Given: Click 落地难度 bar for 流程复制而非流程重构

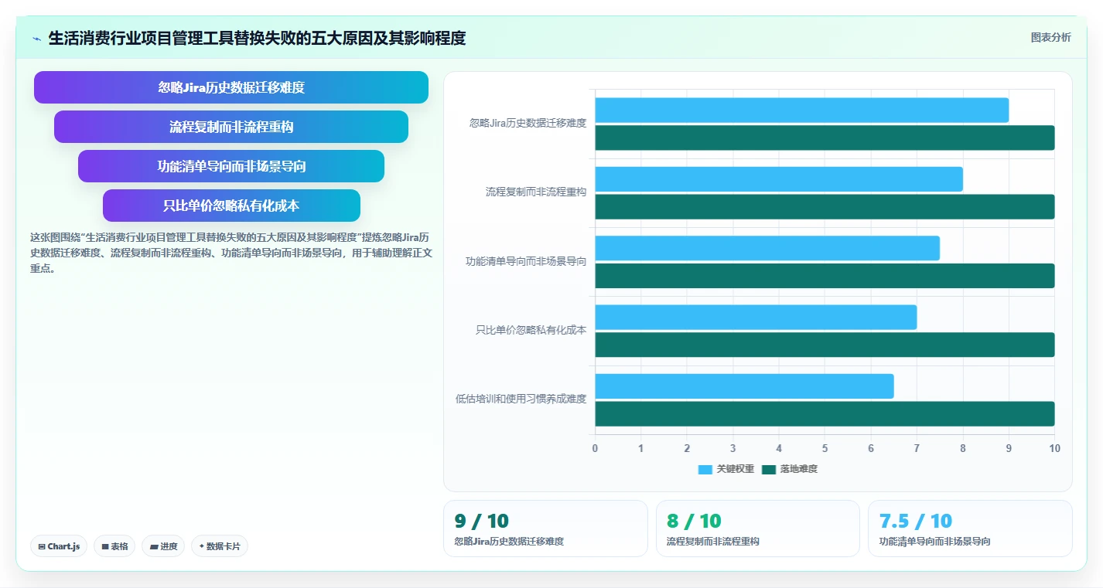Looking at the screenshot, I should click(825, 207).
